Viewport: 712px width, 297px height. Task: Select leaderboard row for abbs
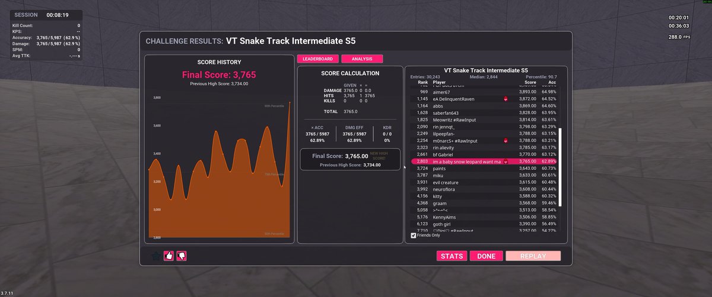484,106
